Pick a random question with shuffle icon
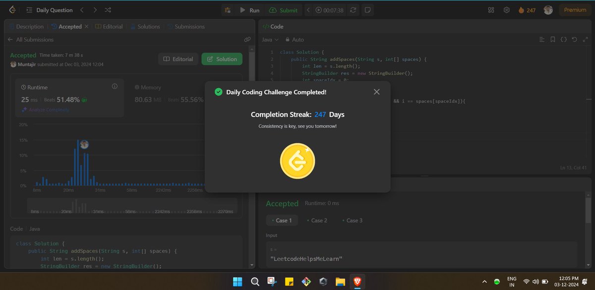The height and width of the screenshot is (290, 595). tap(108, 10)
